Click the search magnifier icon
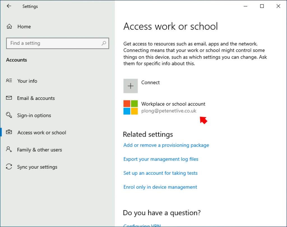This screenshot has height=227, width=287. pyautogui.click(x=104, y=43)
